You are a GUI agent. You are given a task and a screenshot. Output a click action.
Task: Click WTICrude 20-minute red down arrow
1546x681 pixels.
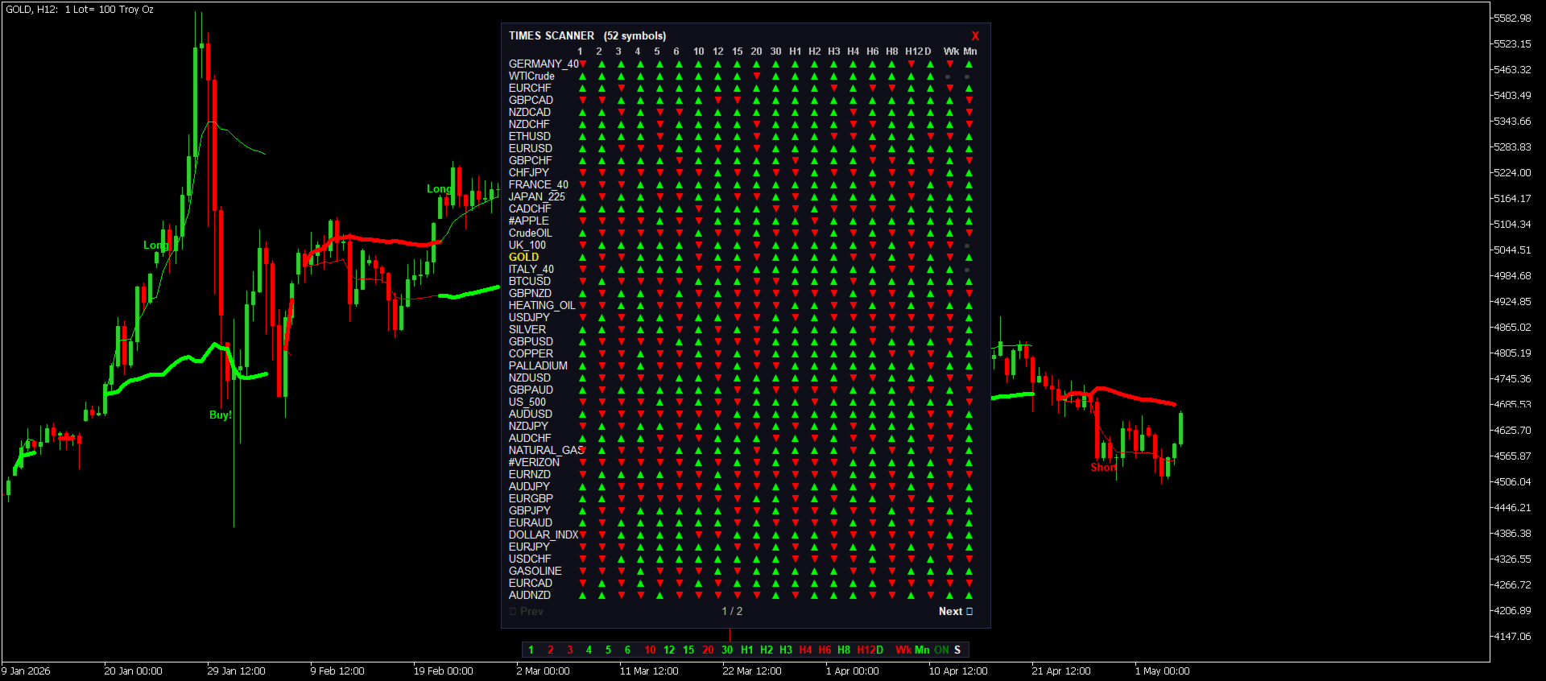pyautogui.click(x=757, y=76)
